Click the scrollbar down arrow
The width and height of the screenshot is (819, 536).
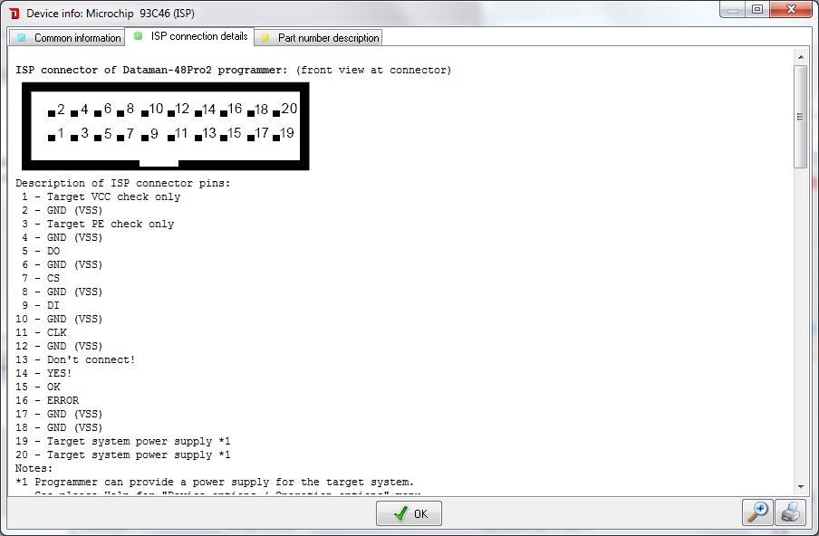pos(800,486)
